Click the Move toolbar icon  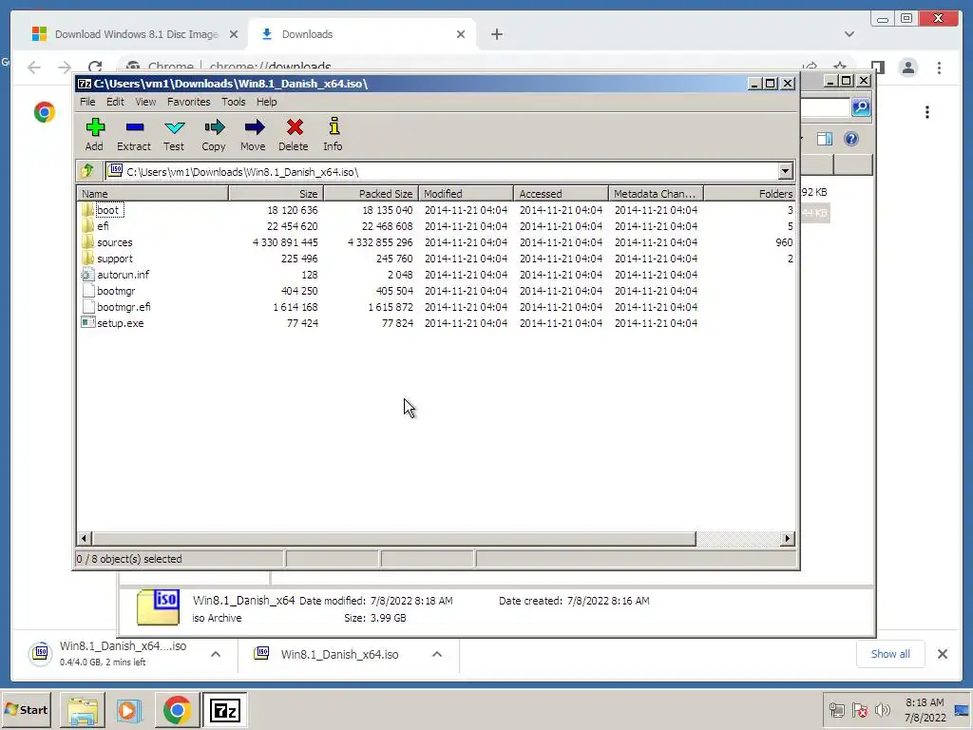(253, 134)
